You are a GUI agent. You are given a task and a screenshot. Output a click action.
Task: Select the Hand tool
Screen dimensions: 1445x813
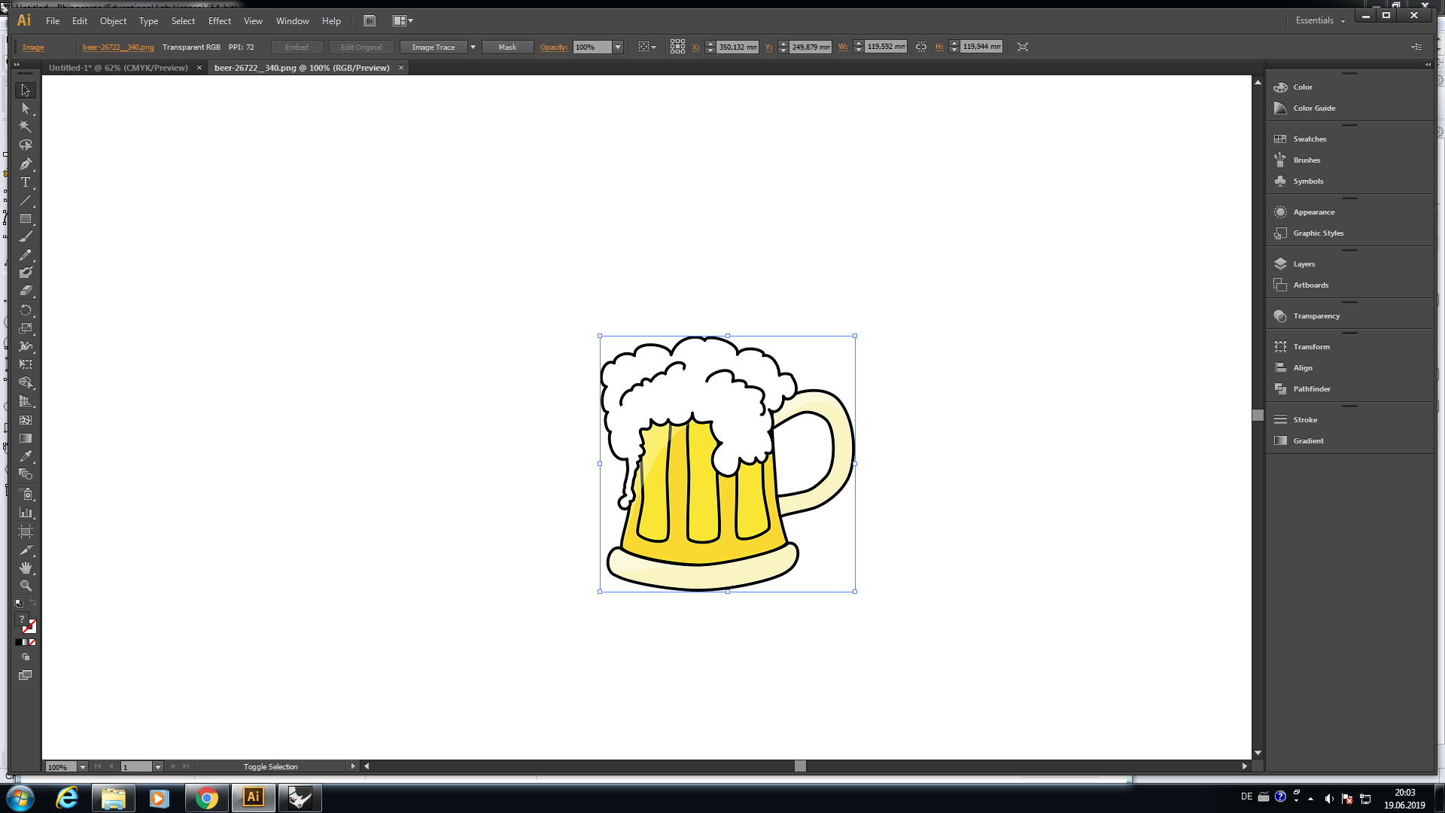pyautogui.click(x=26, y=568)
